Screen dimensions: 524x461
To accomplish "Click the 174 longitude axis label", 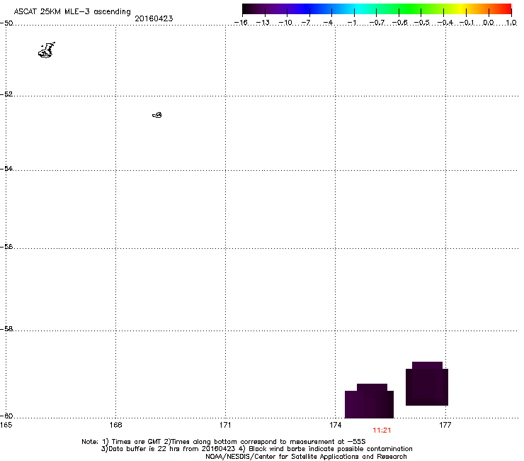I will tap(335, 425).
